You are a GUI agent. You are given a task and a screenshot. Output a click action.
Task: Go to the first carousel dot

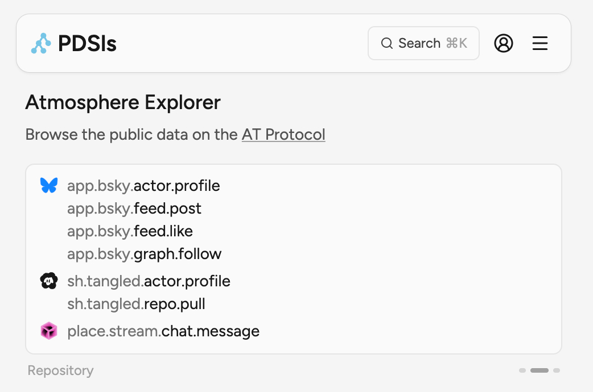pos(522,370)
